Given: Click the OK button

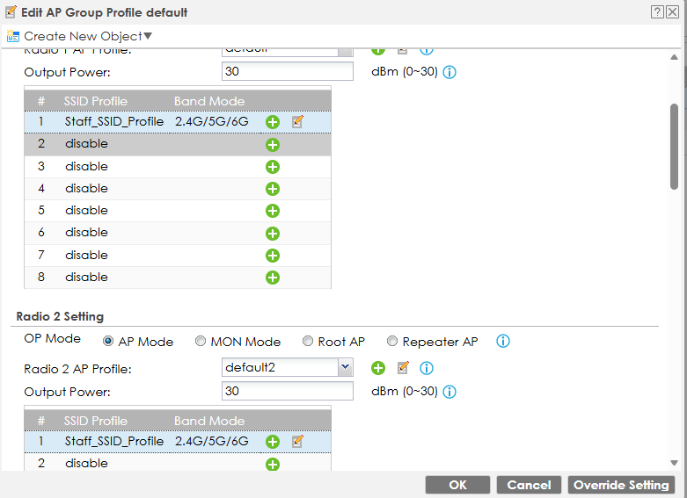Looking at the screenshot, I should (x=458, y=485).
